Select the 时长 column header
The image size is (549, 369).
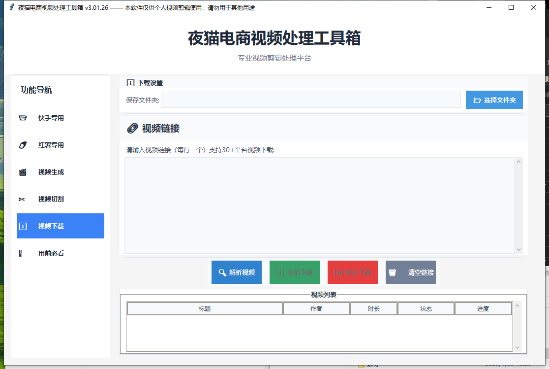(373, 308)
